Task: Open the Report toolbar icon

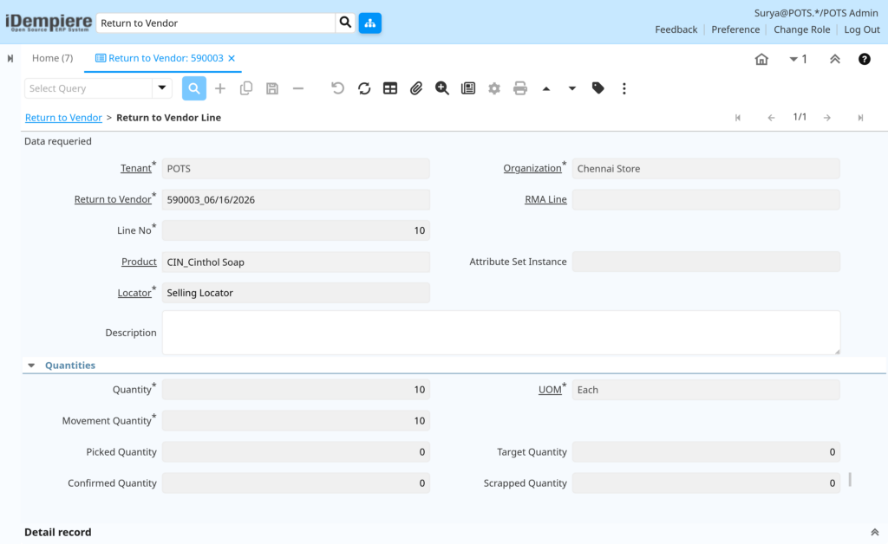Action: tap(468, 88)
